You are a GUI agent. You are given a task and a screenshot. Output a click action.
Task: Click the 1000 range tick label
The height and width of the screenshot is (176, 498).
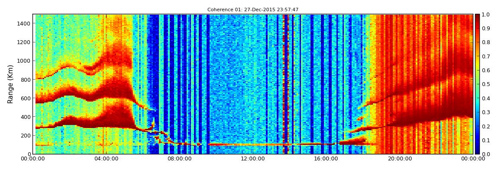(x=24, y=61)
